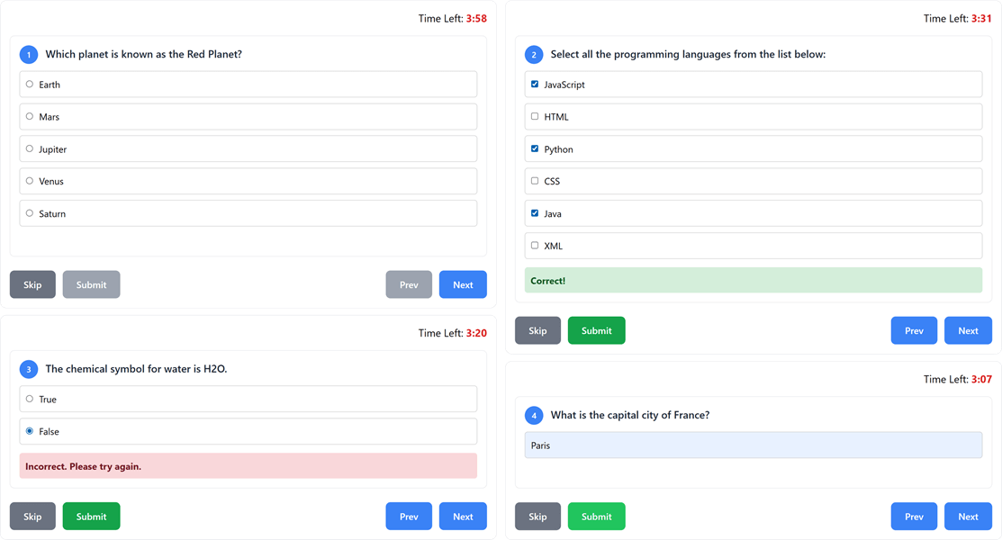Skip question 1 about Red Planet
The image size is (1002, 540).
pos(32,284)
